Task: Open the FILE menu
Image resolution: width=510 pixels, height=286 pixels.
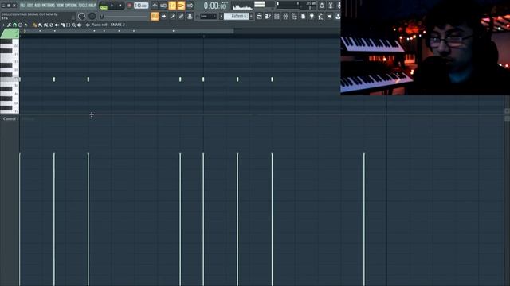Action: pyautogui.click(x=23, y=6)
